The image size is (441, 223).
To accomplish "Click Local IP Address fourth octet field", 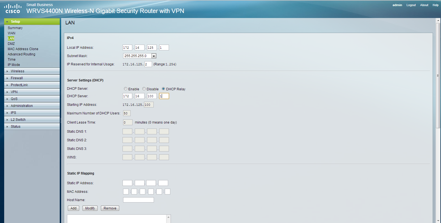I will point(164,48).
